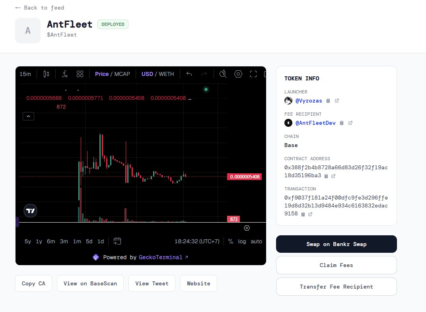The height and width of the screenshot is (312, 426).
Task: Go back to feed
Action: click(x=40, y=8)
